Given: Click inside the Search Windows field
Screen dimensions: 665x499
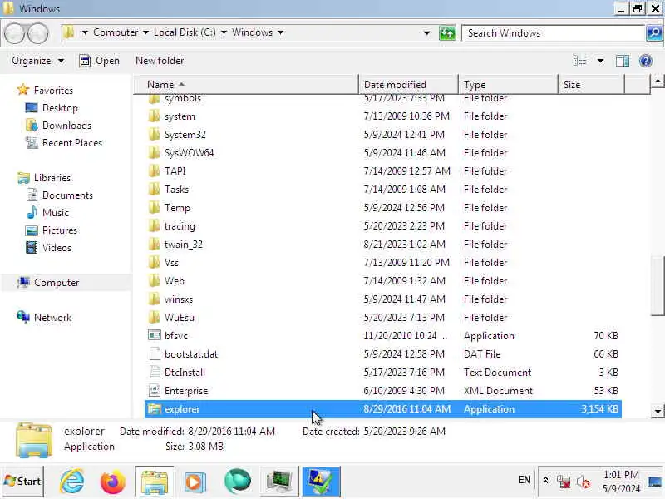Looking at the screenshot, I should click(x=554, y=33).
